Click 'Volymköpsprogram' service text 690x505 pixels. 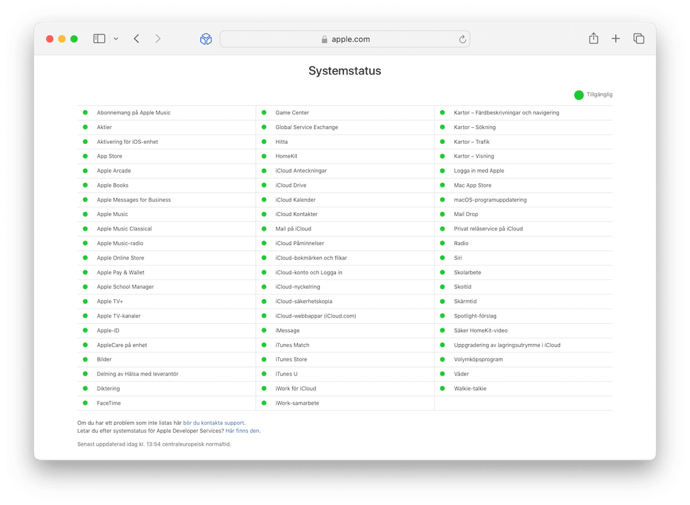pos(478,359)
